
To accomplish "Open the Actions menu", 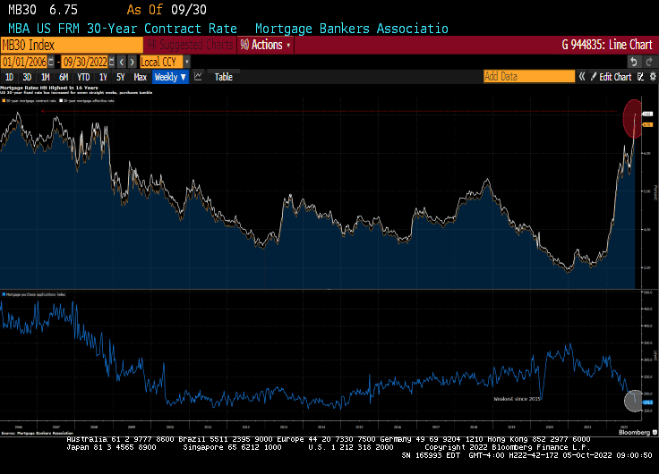I will coord(267,45).
